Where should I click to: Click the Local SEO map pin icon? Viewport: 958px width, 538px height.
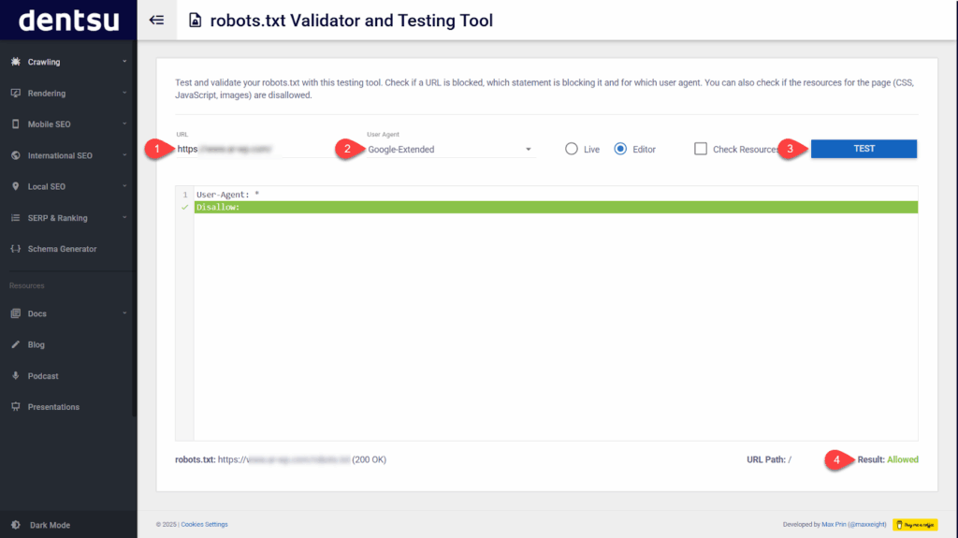point(15,186)
